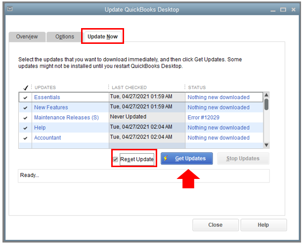Uncheck the Reset Update checkbox
Screen dimensions: 304x245
pyautogui.click(x=116, y=159)
